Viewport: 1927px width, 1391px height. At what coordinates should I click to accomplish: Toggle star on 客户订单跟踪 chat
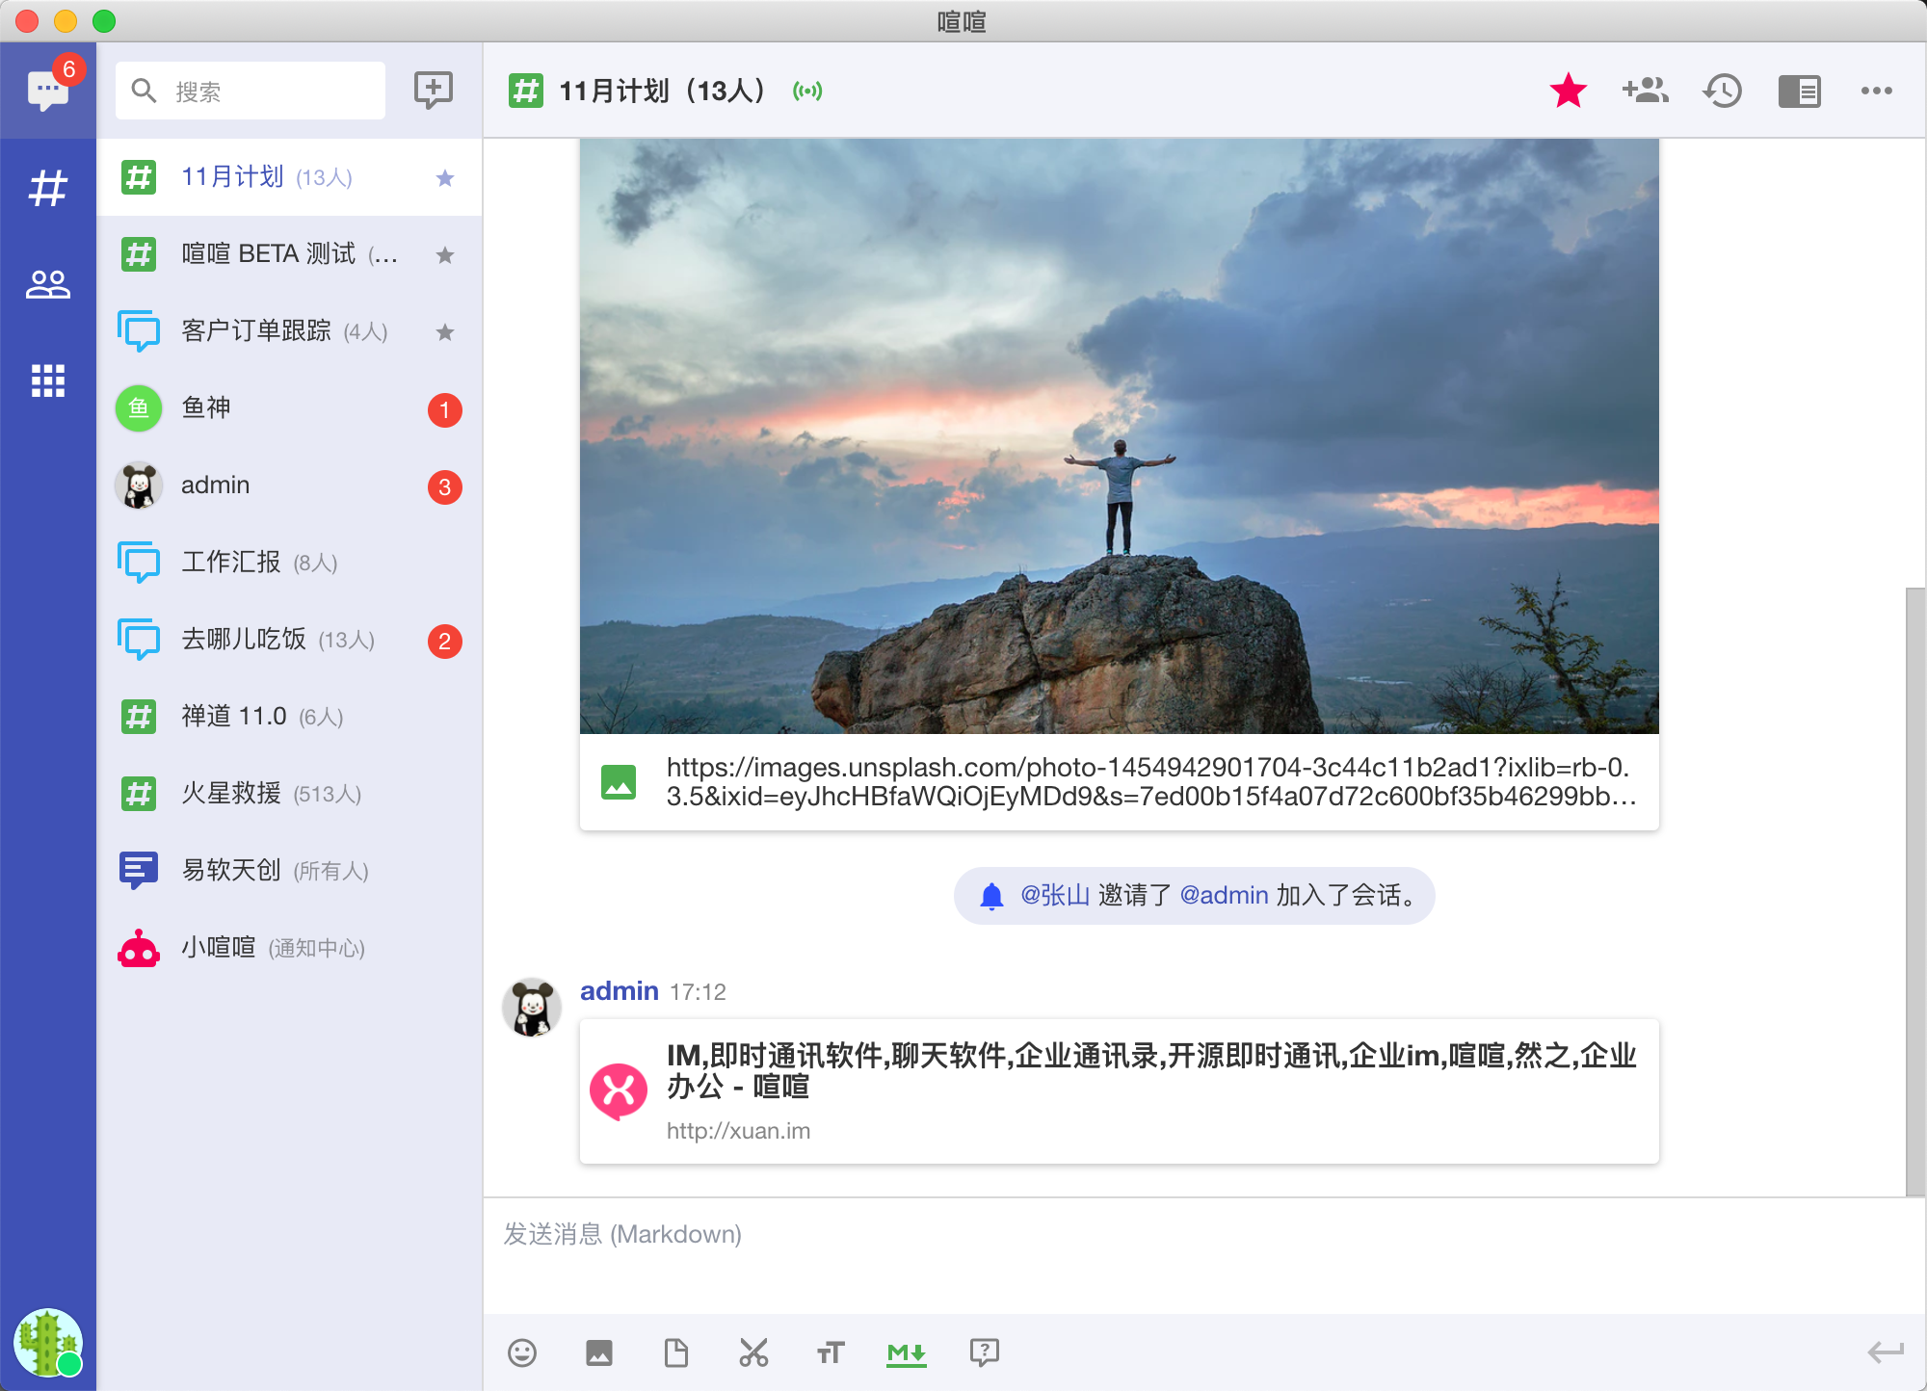click(x=444, y=332)
